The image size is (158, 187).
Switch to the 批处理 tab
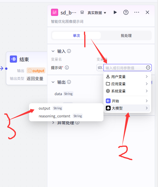click(x=126, y=35)
